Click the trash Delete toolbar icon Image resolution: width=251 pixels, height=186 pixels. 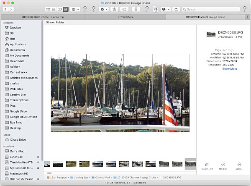[x=136, y=9]
